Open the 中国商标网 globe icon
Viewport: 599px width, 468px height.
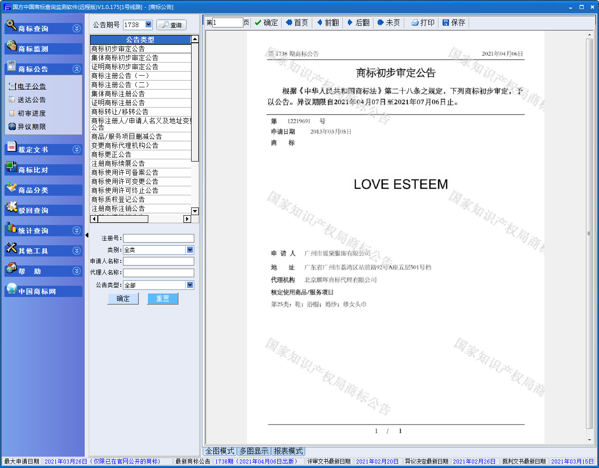[11, 288]
